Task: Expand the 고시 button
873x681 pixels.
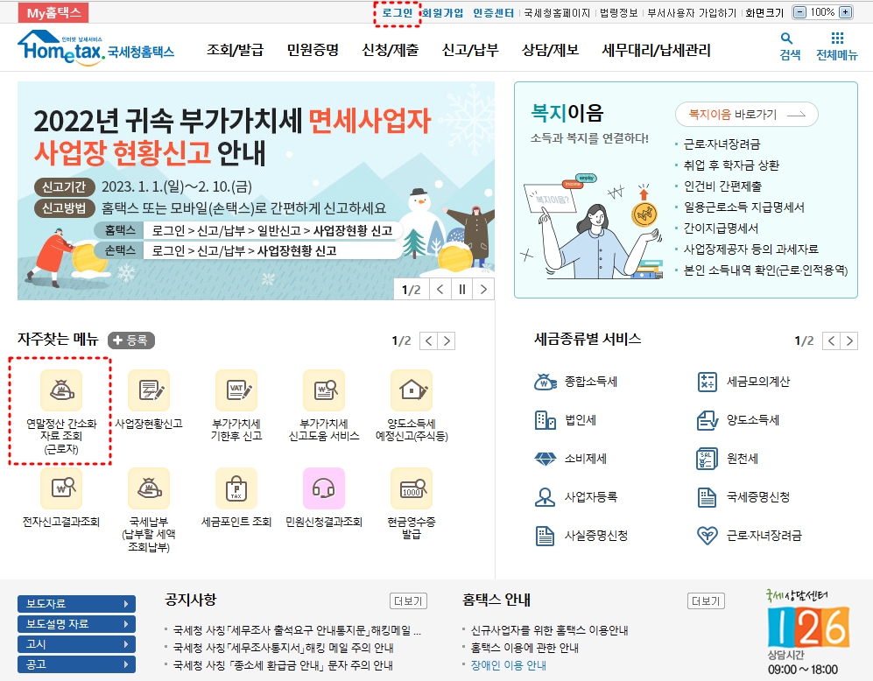Action: pyautogui.click(x=76, y=644)
